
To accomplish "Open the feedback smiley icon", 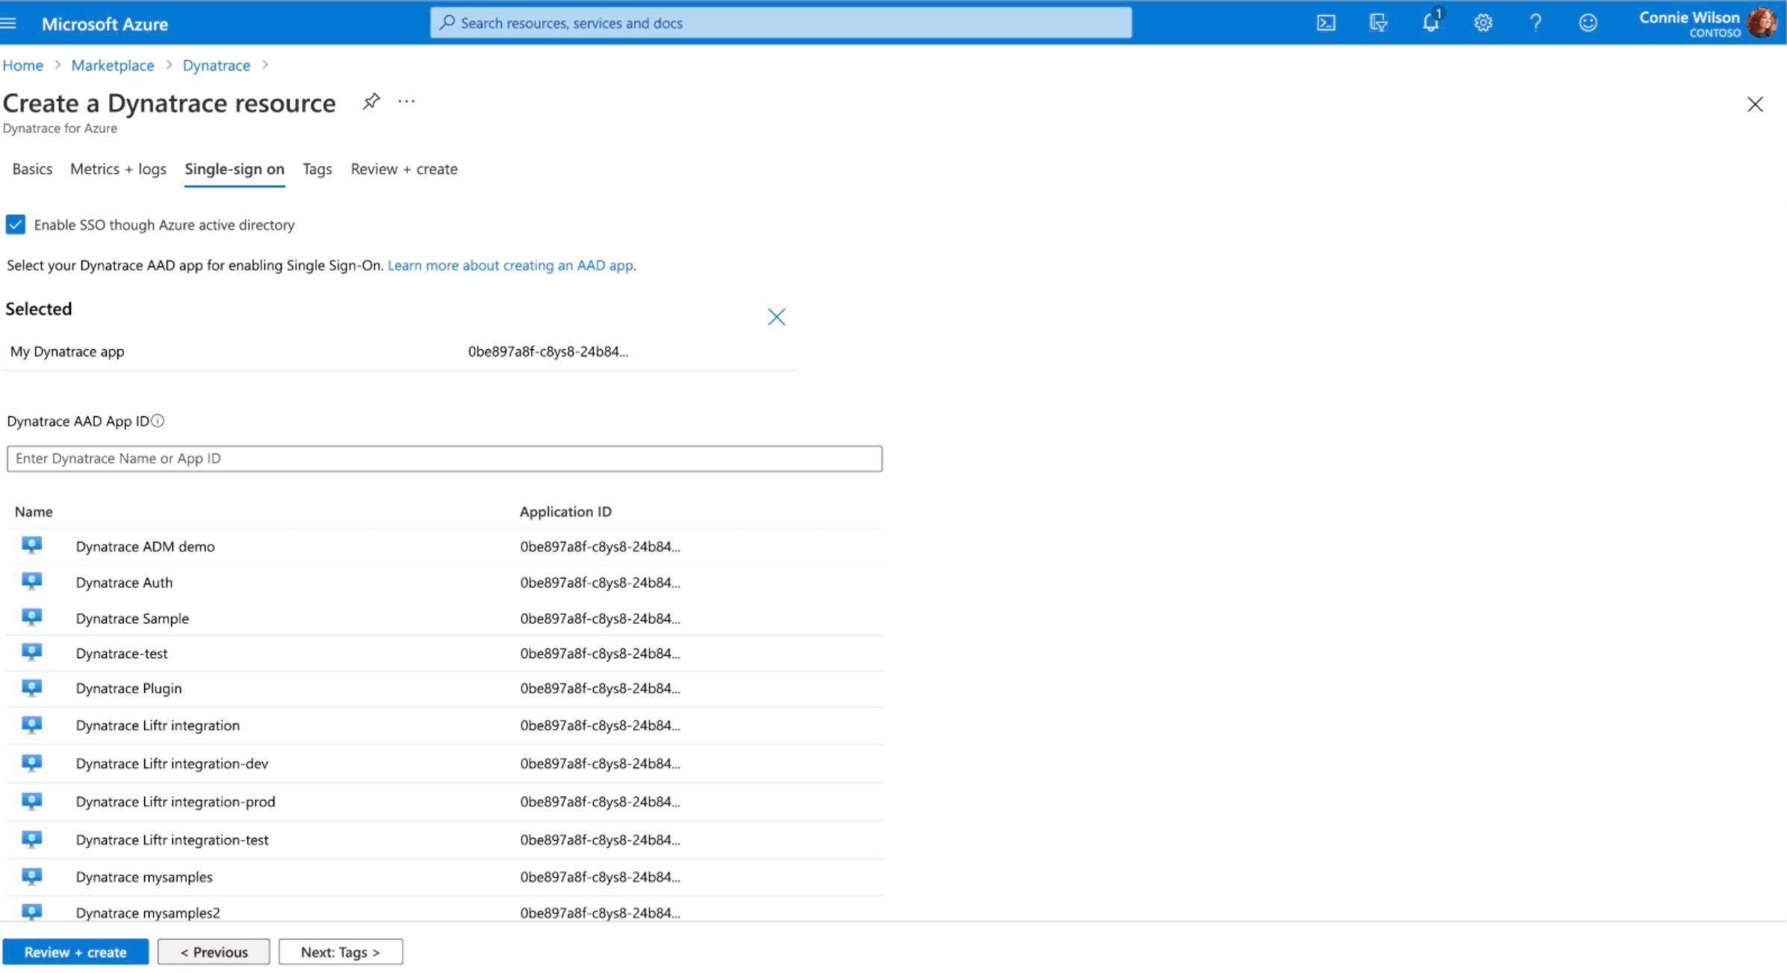I will tap(1588, 23).
